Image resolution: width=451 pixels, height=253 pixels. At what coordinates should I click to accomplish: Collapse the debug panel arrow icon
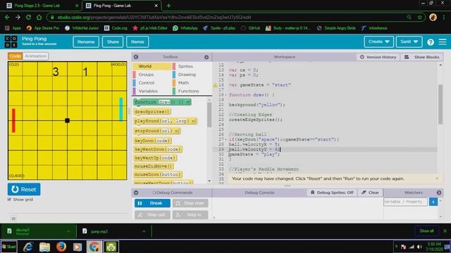tap(136, 193)
